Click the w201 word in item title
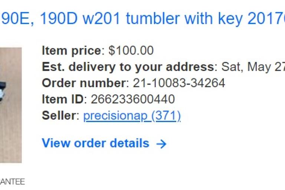 tap(101, 18)
